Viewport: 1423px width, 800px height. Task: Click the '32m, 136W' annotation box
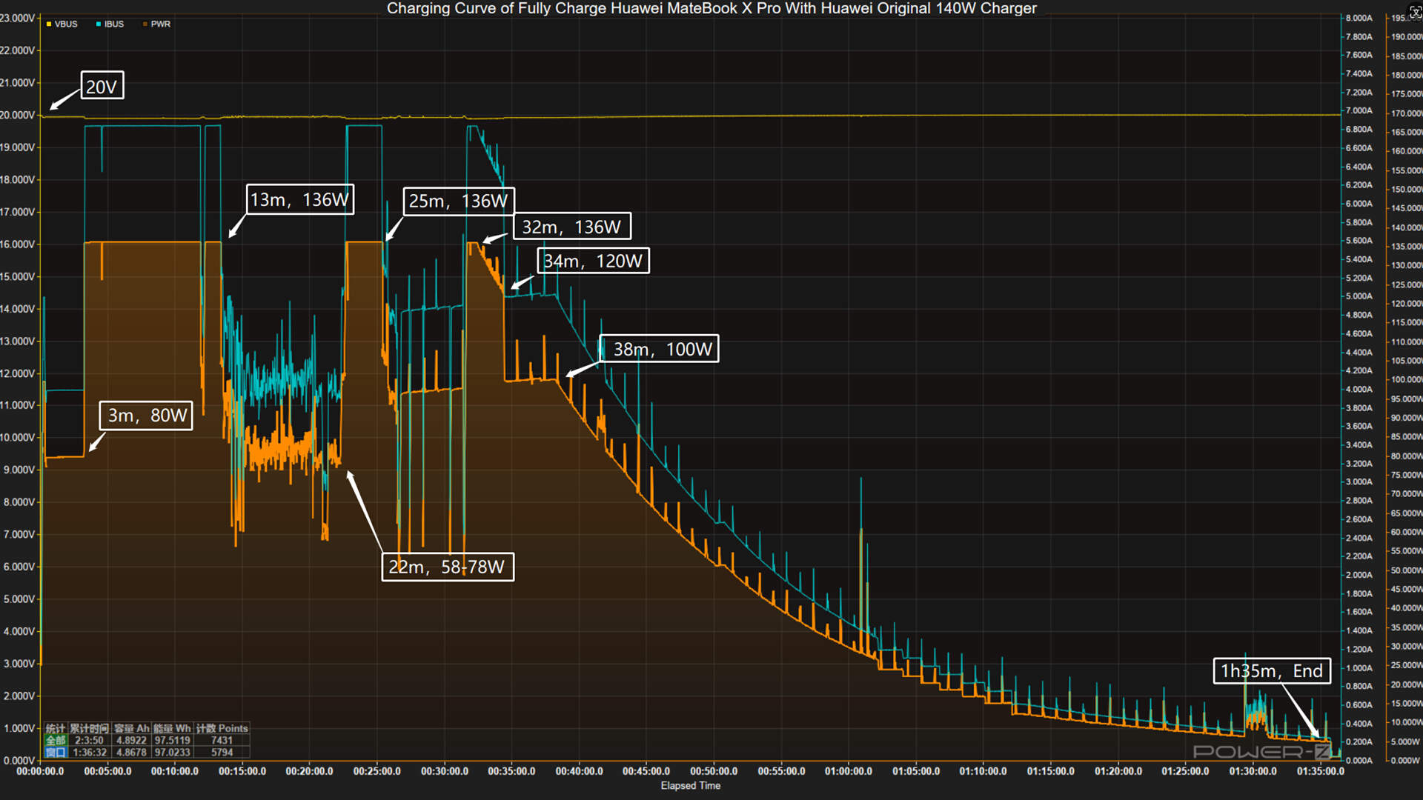coord(572,226)
